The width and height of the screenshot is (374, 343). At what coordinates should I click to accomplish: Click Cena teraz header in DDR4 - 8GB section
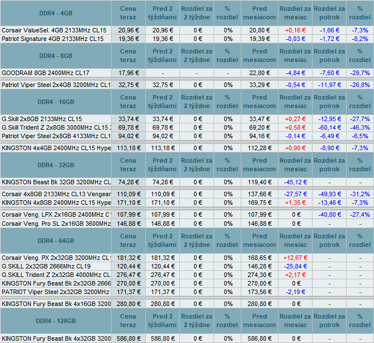pyautogui.click(x=128, y=55)
